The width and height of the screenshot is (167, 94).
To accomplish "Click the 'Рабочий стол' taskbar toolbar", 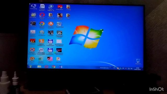I will [x=104, y=68].
